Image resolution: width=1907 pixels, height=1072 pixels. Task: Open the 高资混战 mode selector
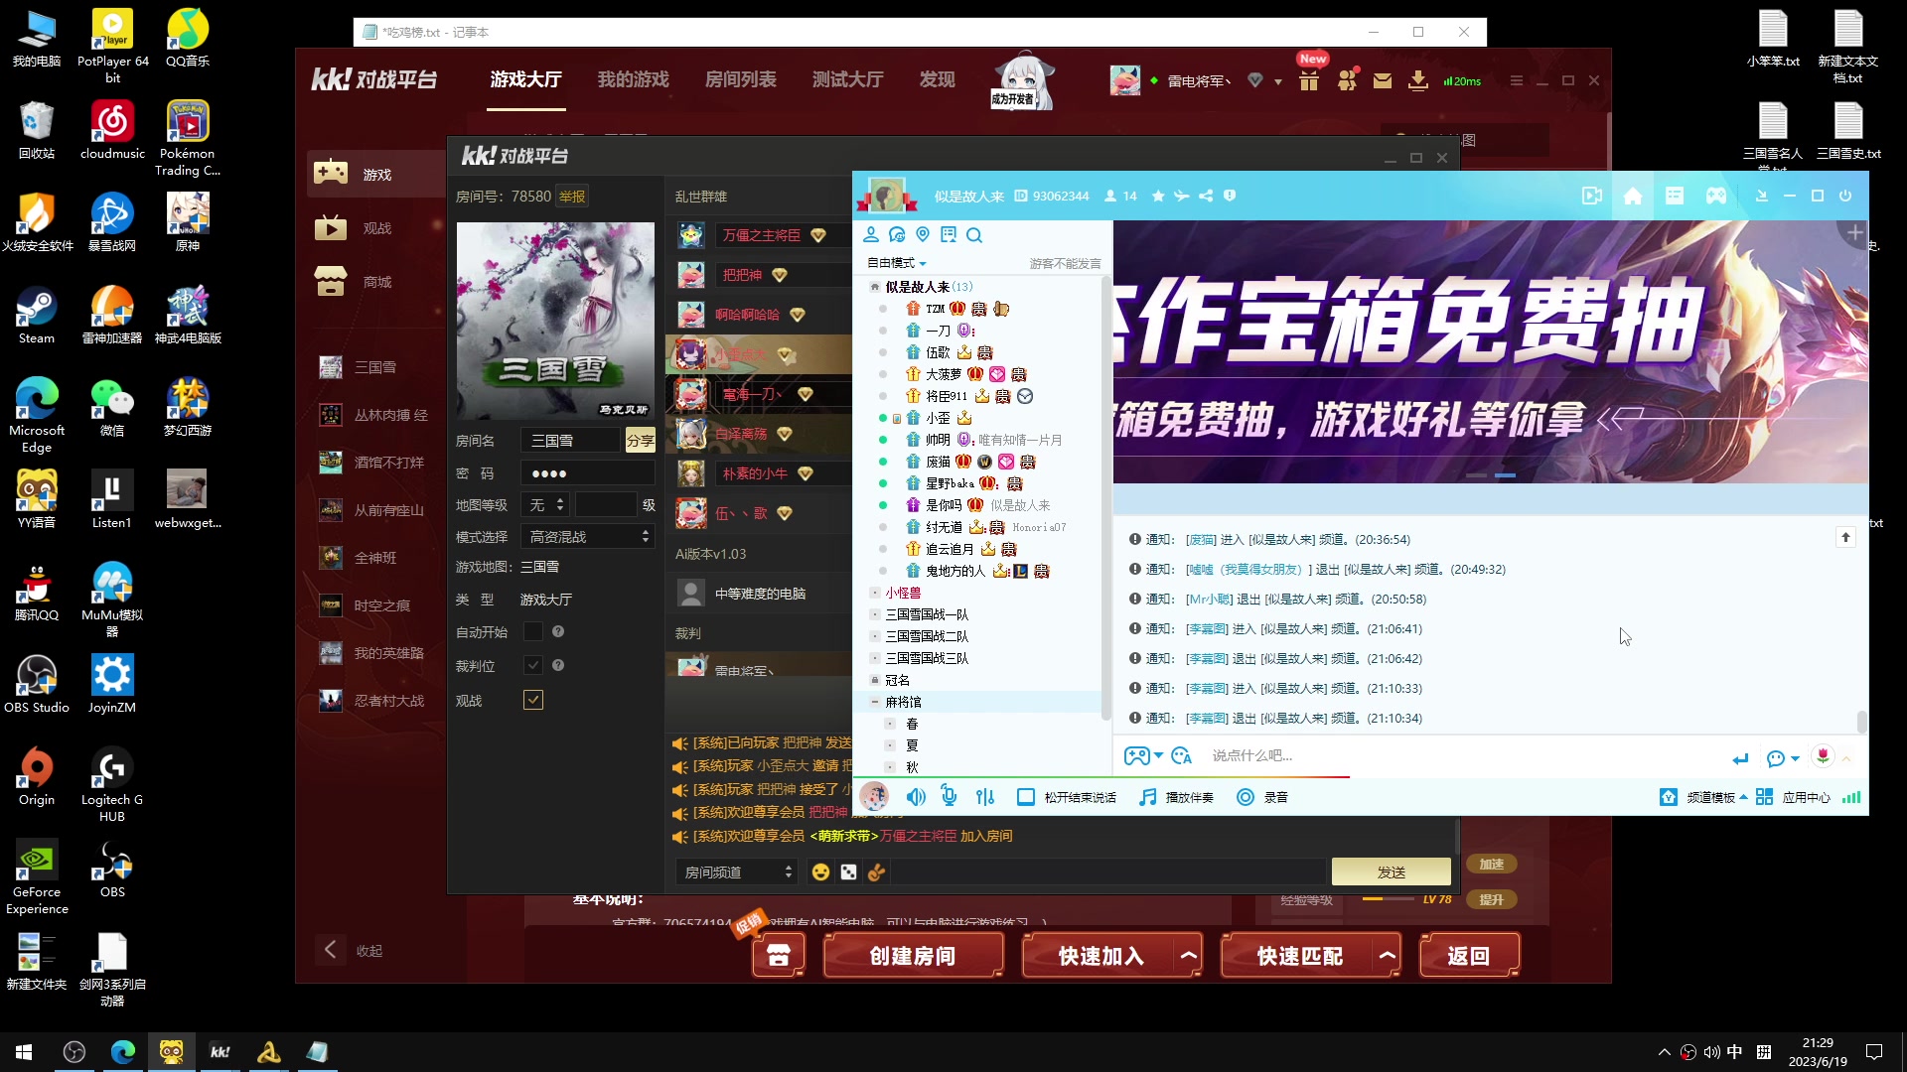[x=587, y=536]
